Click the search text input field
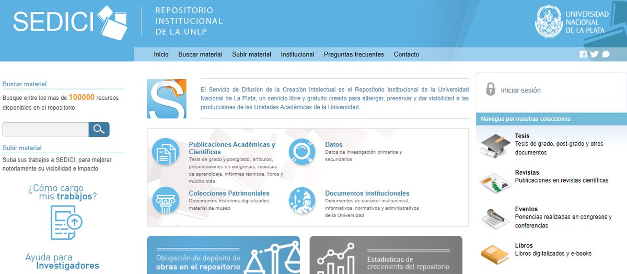Viewport: 627px width, 274px height. click(x=45, y=129)
